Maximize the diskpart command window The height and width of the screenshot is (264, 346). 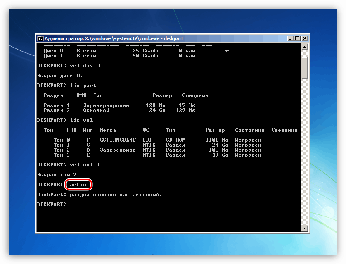tap(297, 38)
